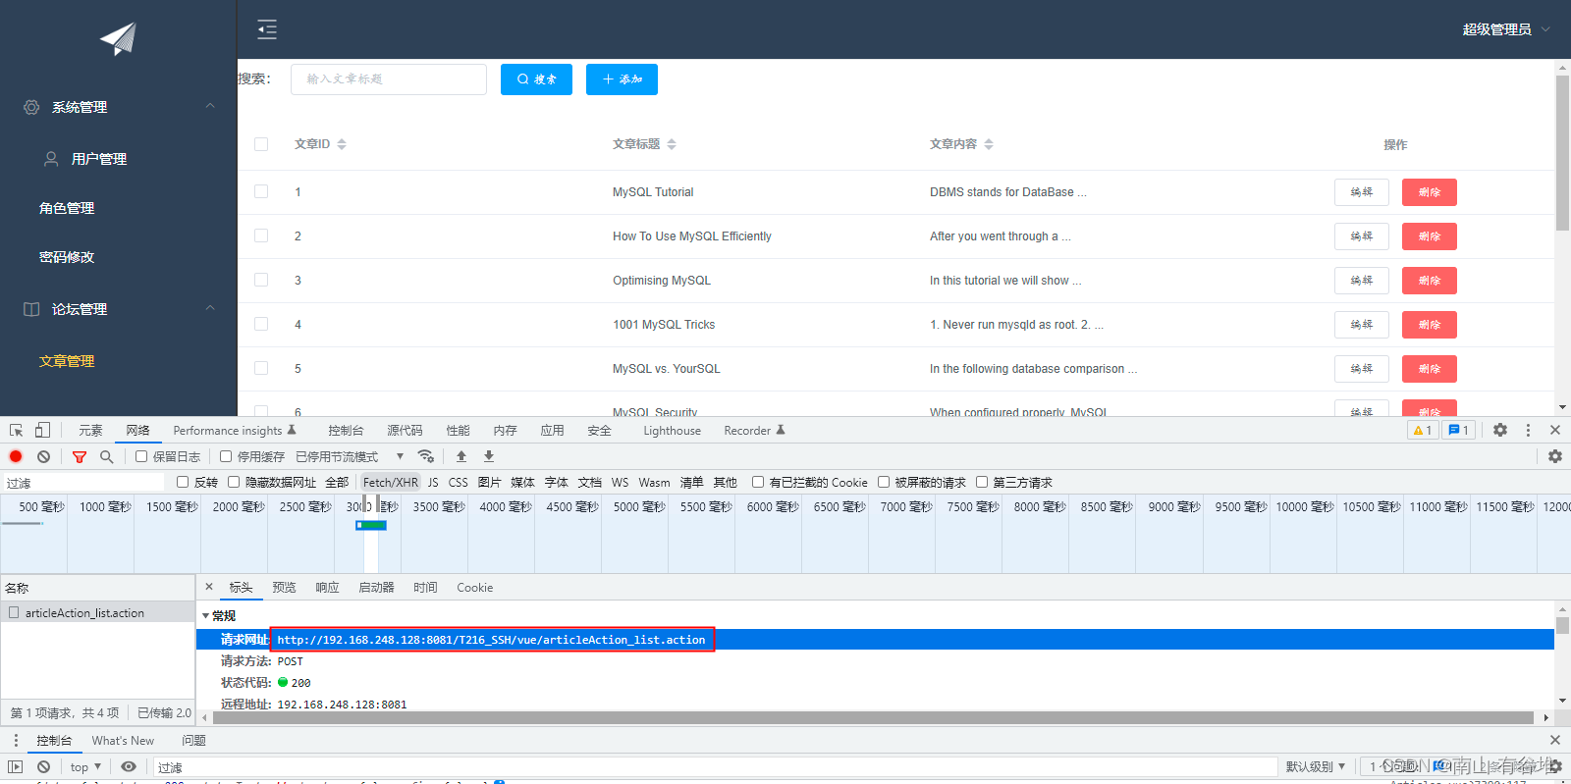Screen dimensions: 1571x784
Task: Click 编辑 for the MySQL Tutorial row
Action: tap(1362, 192)
